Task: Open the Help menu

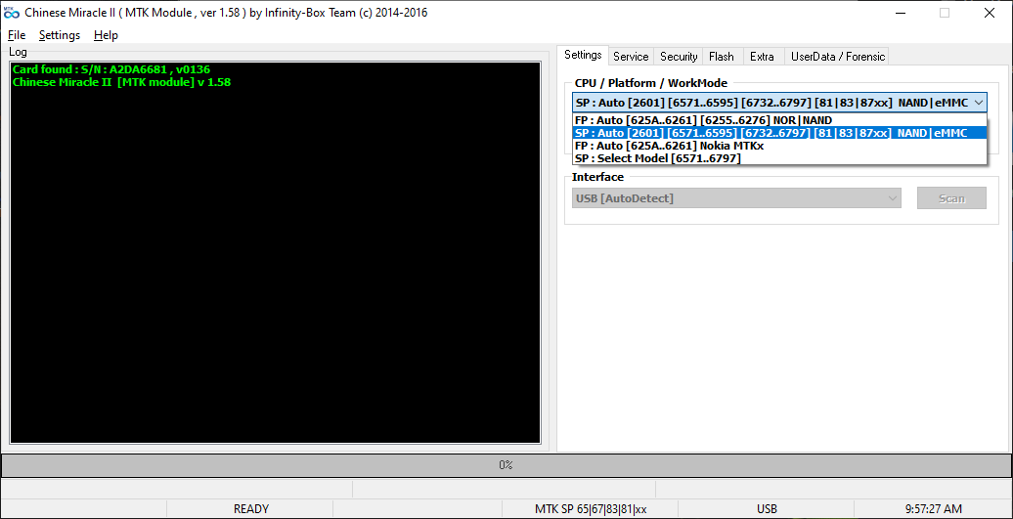Action: (x=106, y=35)
